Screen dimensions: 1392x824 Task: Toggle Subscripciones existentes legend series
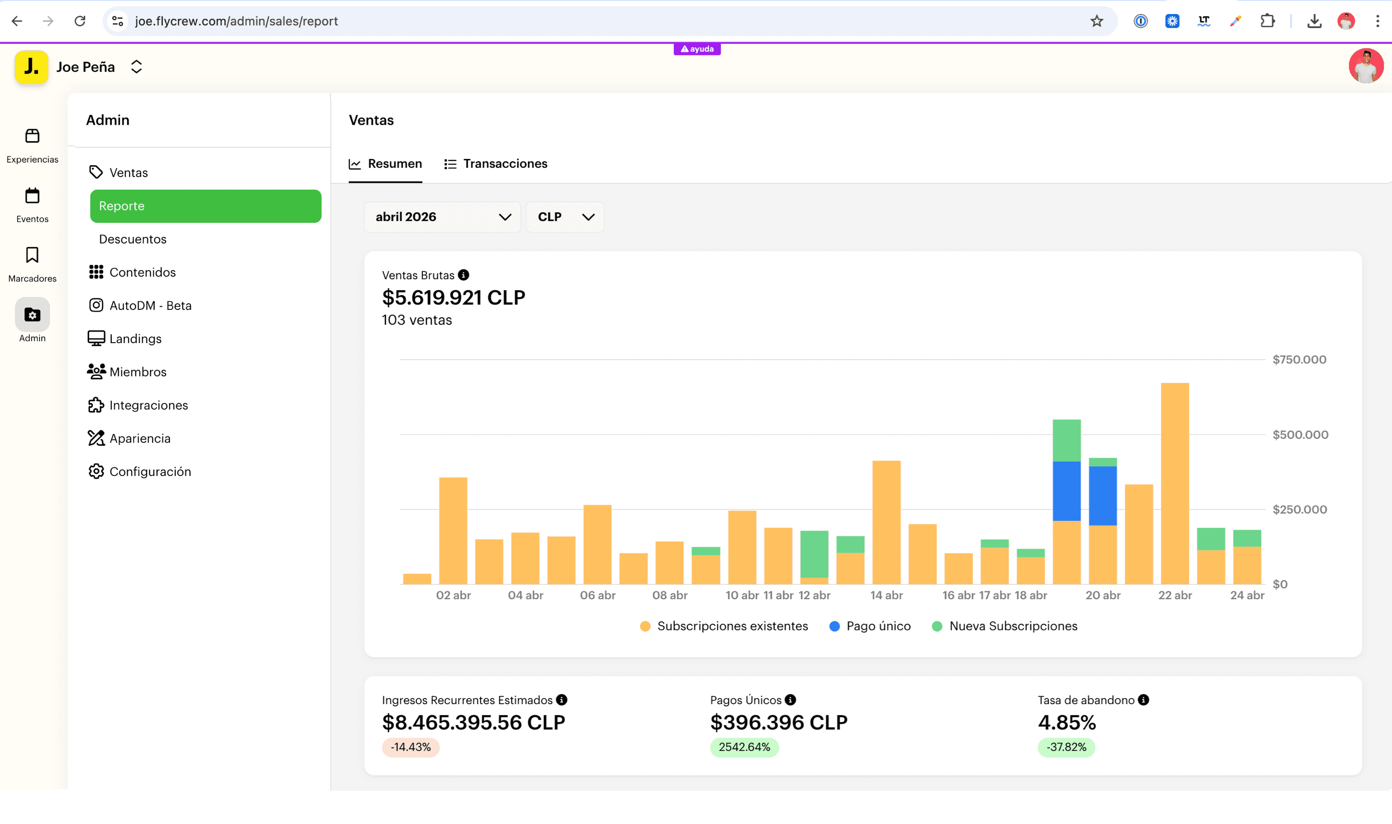(x=723, y=626)
